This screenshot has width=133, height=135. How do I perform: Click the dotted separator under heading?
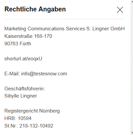pos(64,19)
